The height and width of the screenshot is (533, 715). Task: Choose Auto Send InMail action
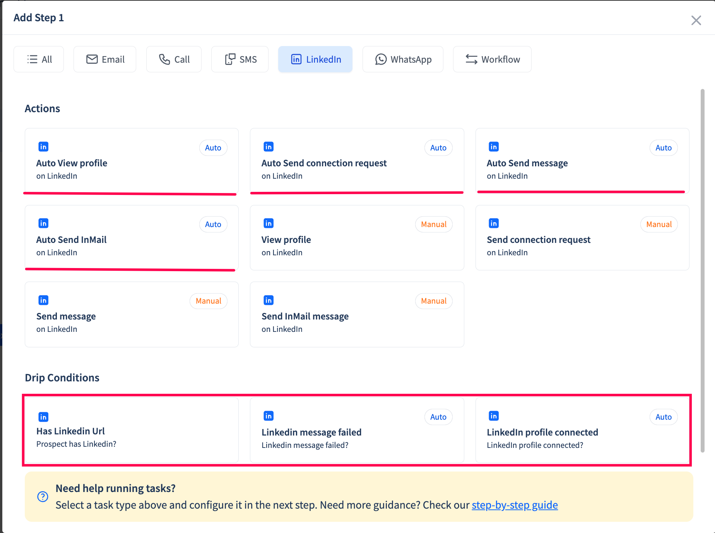click(x=132, y=237)
